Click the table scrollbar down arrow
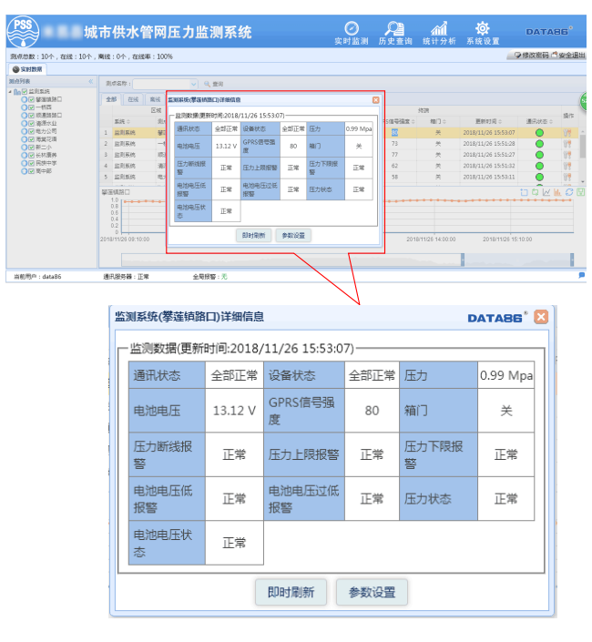Image resolution: width=592 pixels, height=642 pixels. 583,181
